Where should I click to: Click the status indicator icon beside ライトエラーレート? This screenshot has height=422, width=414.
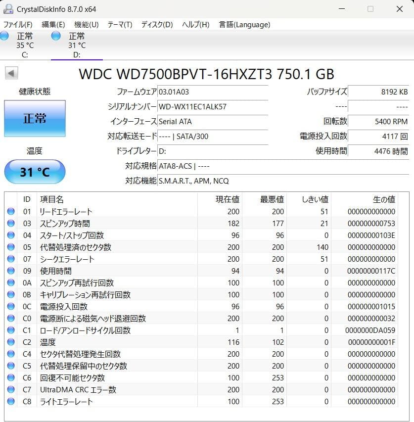tap(11, 402)
